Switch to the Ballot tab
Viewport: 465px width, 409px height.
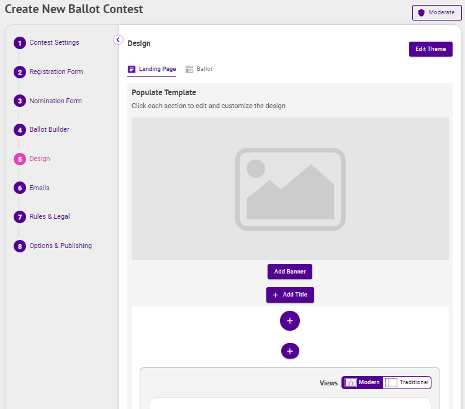[199, 69]
